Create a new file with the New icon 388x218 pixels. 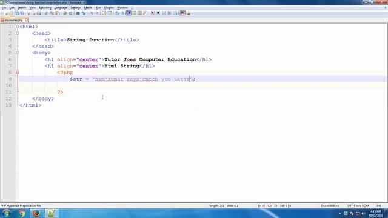click(x=6, y=13)
